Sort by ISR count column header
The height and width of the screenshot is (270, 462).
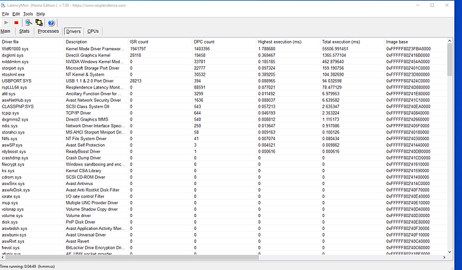(160, 42)
